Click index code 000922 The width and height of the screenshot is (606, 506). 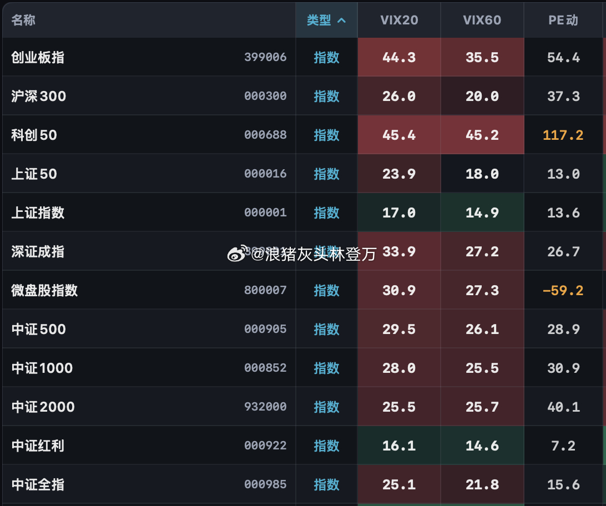coord(265,446)
